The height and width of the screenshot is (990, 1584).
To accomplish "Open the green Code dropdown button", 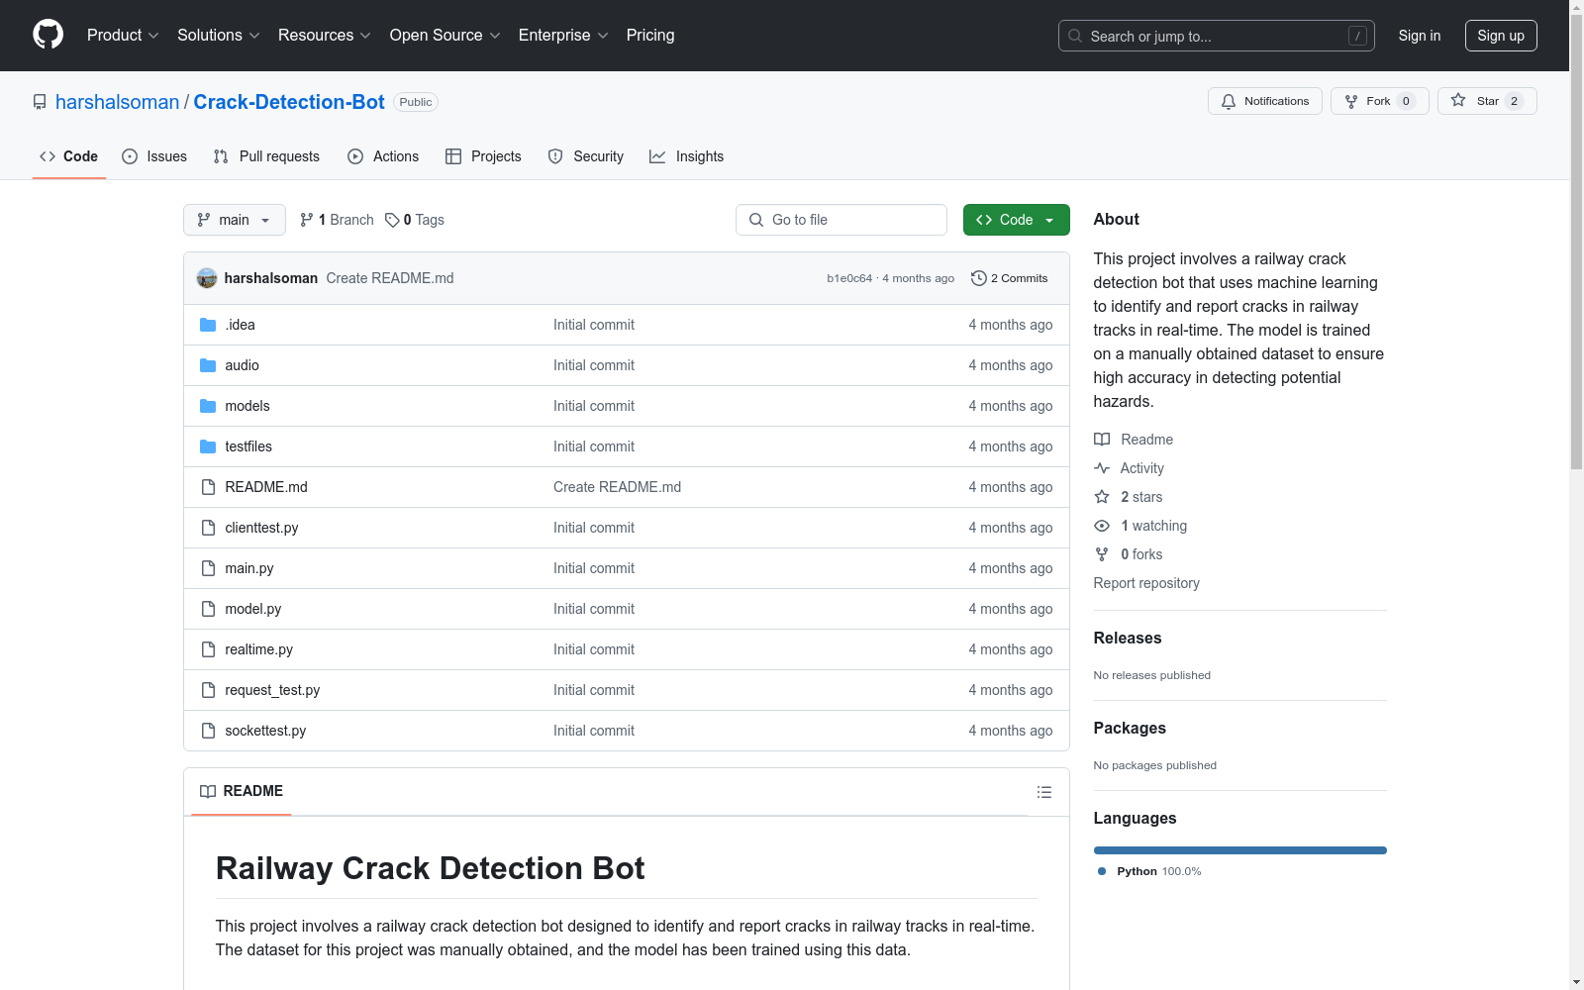I will [1016, 220].
